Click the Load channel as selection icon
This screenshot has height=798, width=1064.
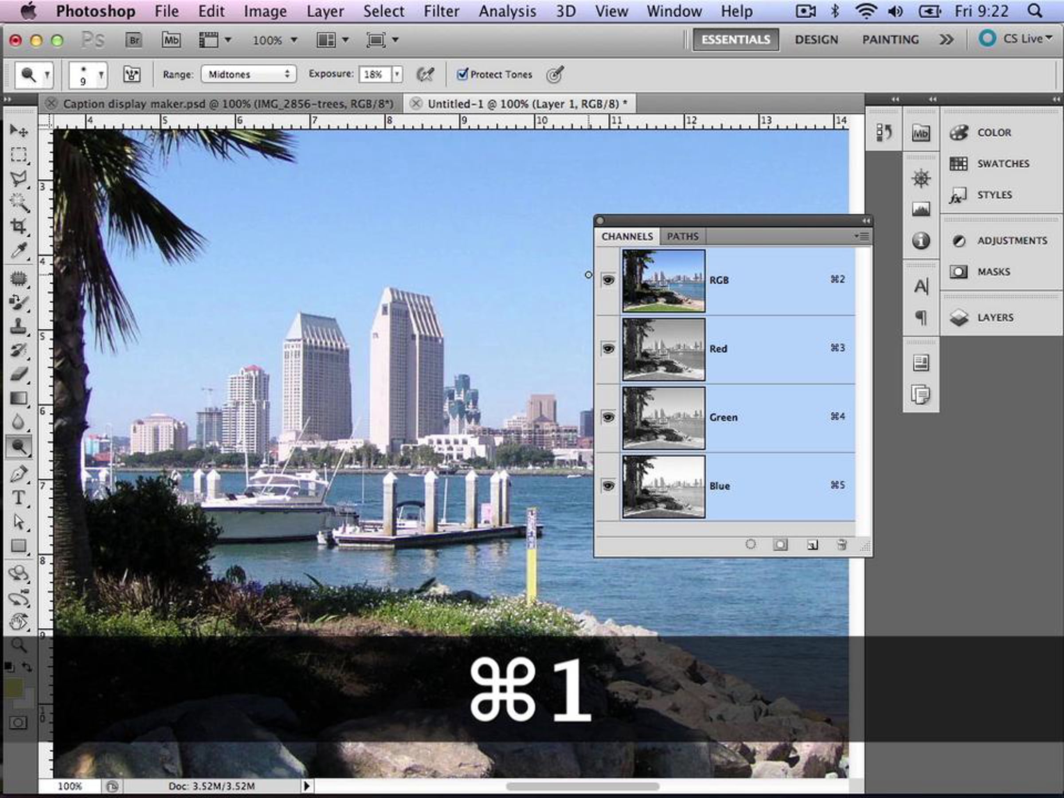[751, 544]
